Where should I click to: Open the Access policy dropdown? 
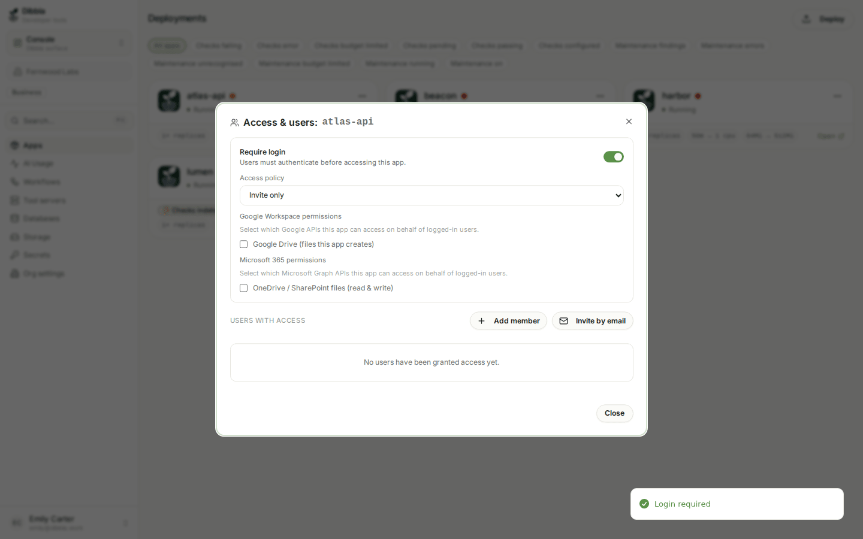tap(431, 195)
